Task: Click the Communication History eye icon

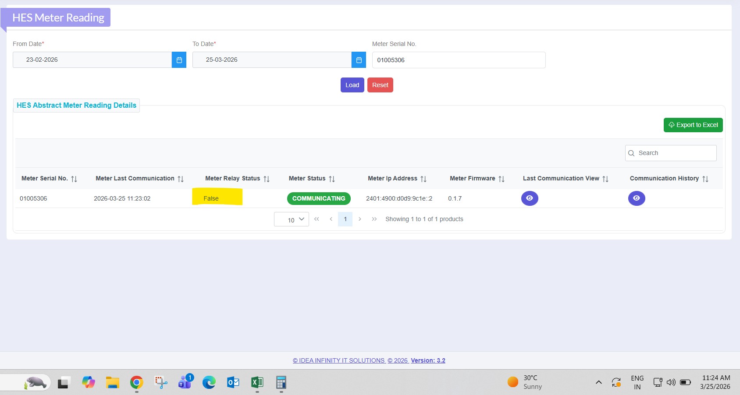Action: 636,198
